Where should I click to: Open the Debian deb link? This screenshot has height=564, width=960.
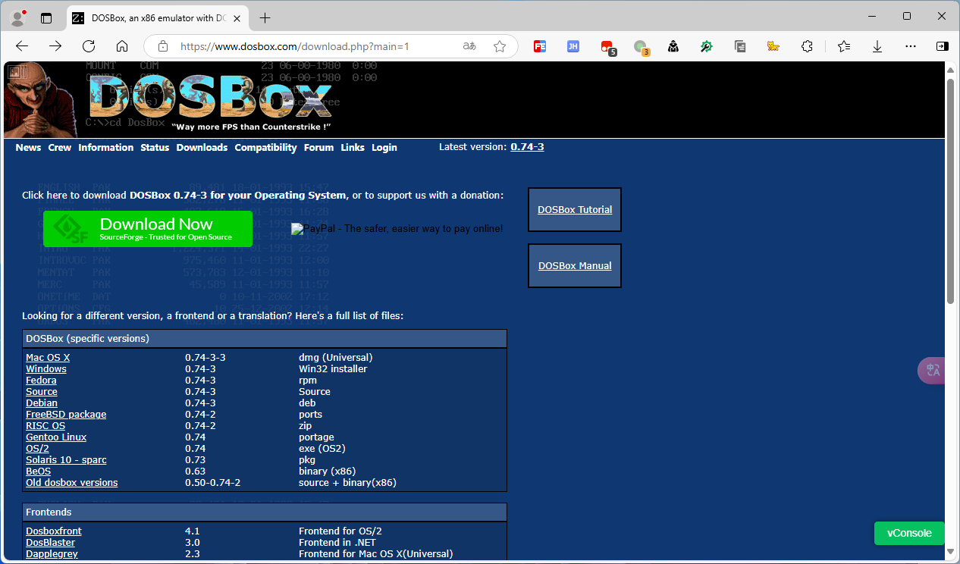pyautogui.click(x=42, y=403)
